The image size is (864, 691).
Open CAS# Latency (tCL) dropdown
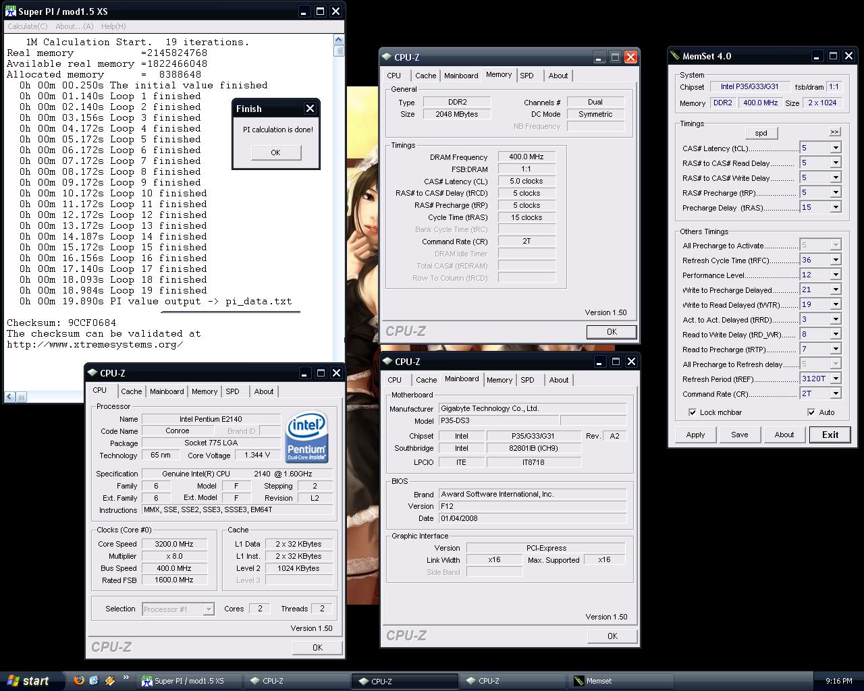click(x=836, y=148)
